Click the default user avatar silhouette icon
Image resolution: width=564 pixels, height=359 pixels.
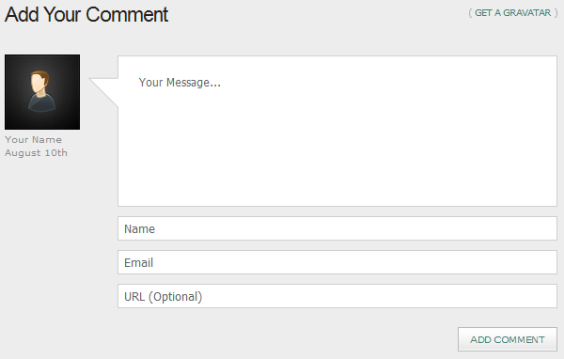(x=41, y=91)
